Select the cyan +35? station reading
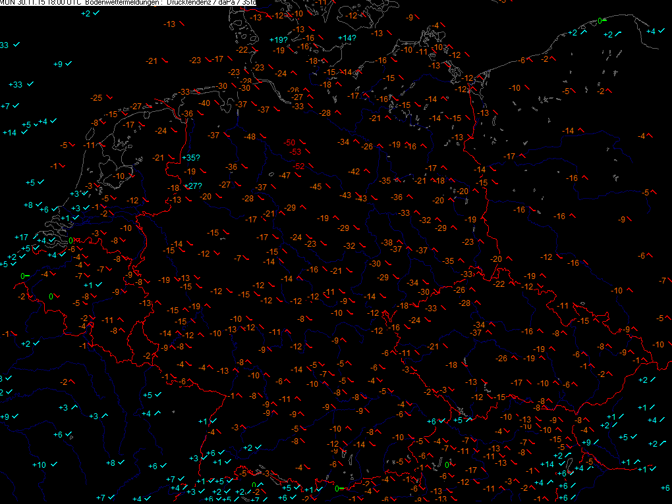Image resolution: width=672 pixels, height=504 pixels. pos(190,157)
